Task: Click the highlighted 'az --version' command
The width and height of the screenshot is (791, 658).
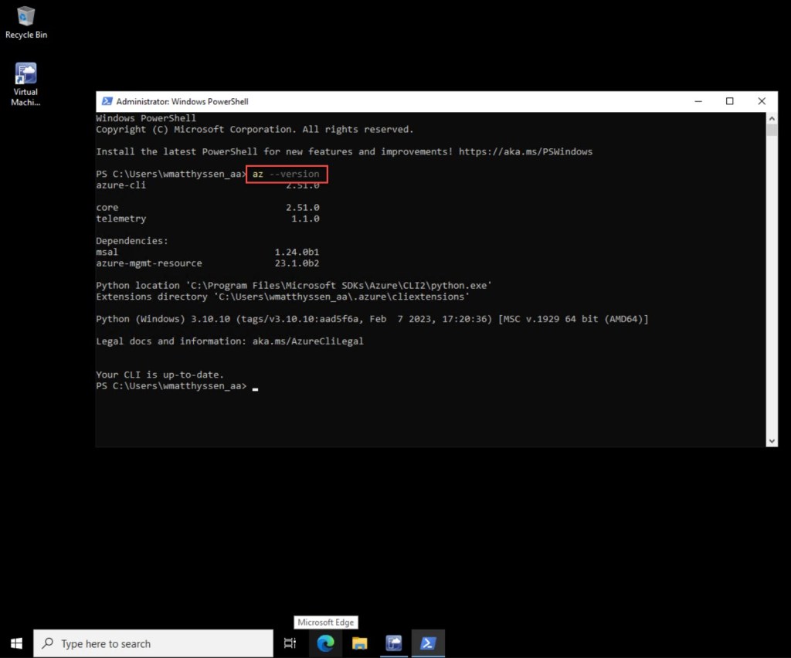Action: click(287, 175)
